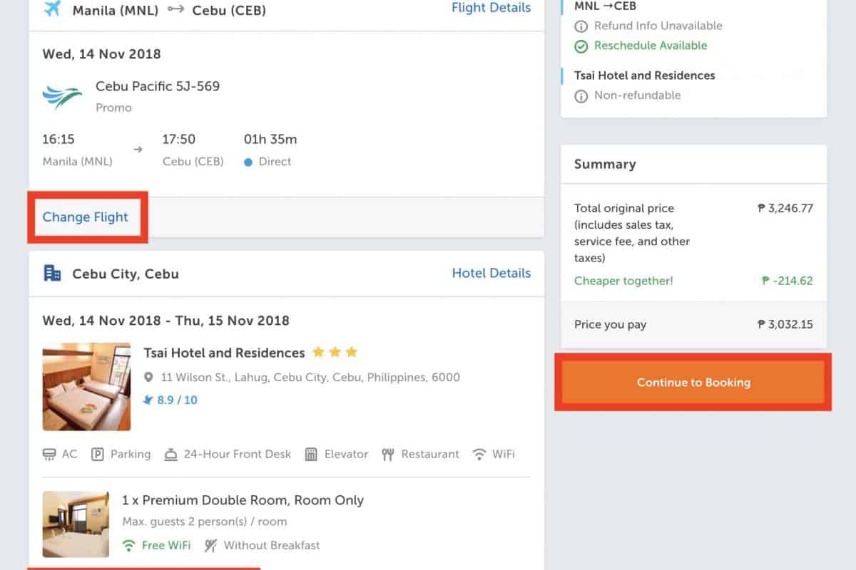Click the Without Breakfast crossed utensils icon
Viewport: 856px width, 570px height.
pos(211,546)
